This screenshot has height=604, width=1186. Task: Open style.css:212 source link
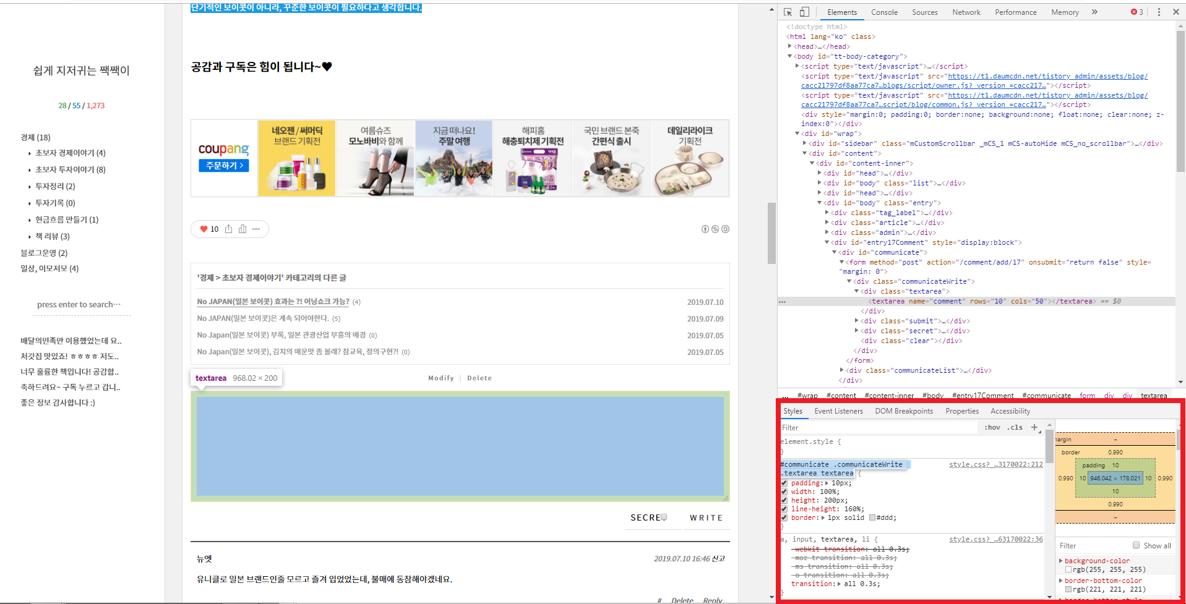click(x=995, y=464)
